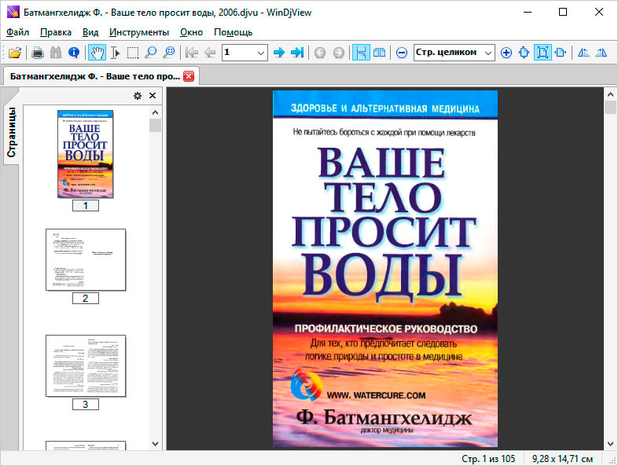Click the zoom out minus icon
Screen dimensions: 618x466
[402, 53]
